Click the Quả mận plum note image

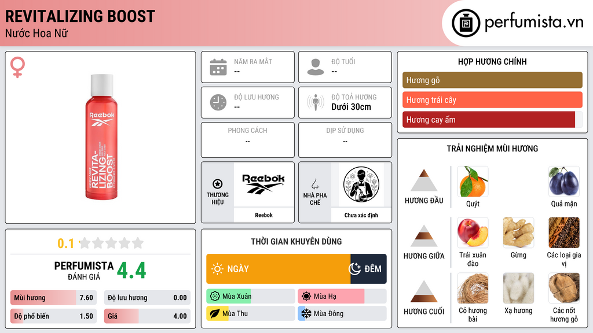(x=564, y=182)
